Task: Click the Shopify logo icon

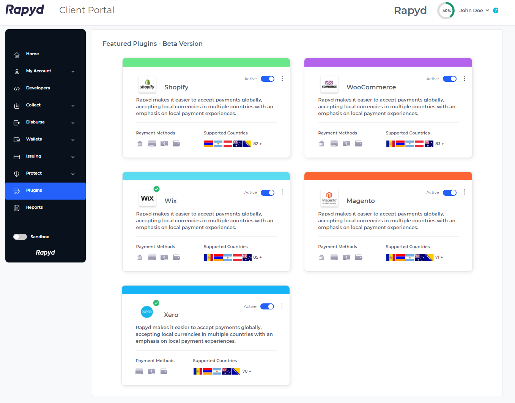Action: pos(147,84)
